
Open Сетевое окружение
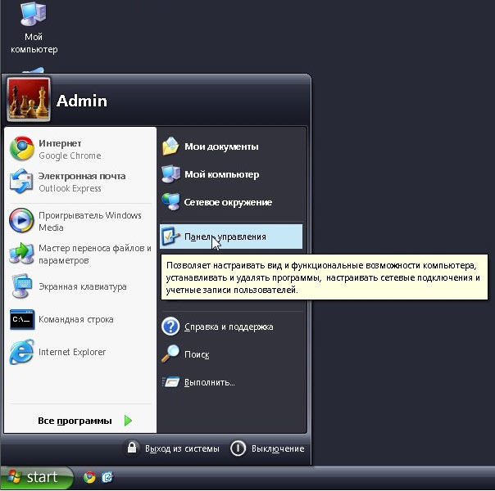click(x=228, y=202)
